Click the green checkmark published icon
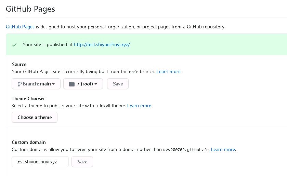This screenshot has height=176, width=287. coord(14,45)
